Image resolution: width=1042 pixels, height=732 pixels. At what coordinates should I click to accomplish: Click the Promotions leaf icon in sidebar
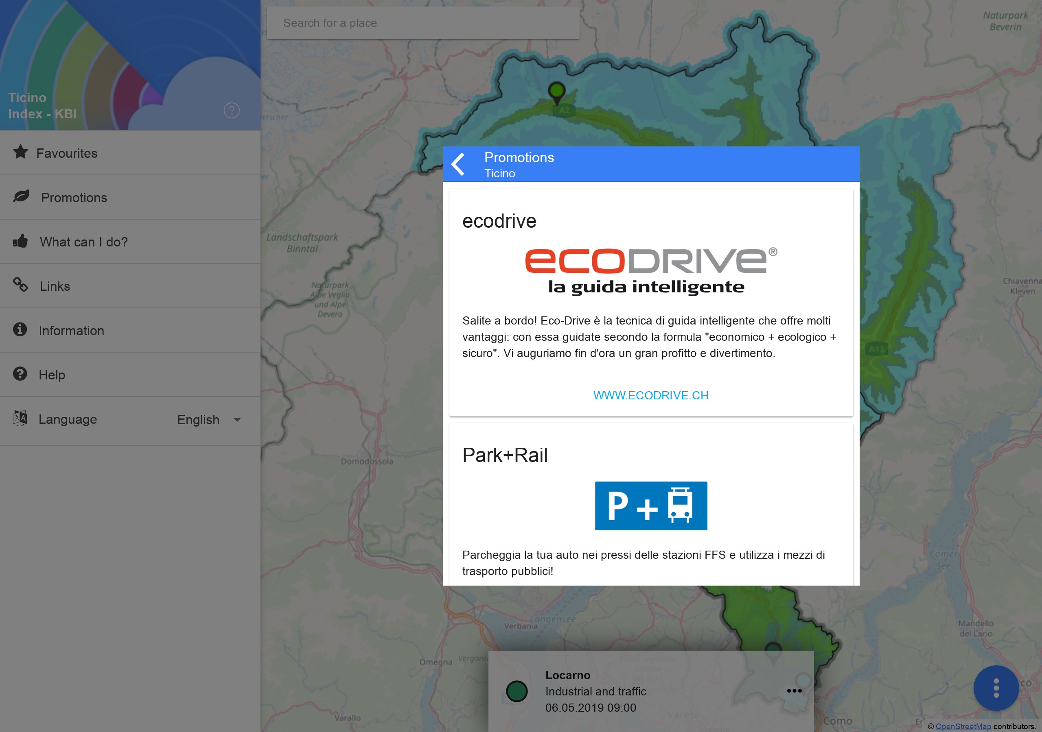tap(21, 196)
